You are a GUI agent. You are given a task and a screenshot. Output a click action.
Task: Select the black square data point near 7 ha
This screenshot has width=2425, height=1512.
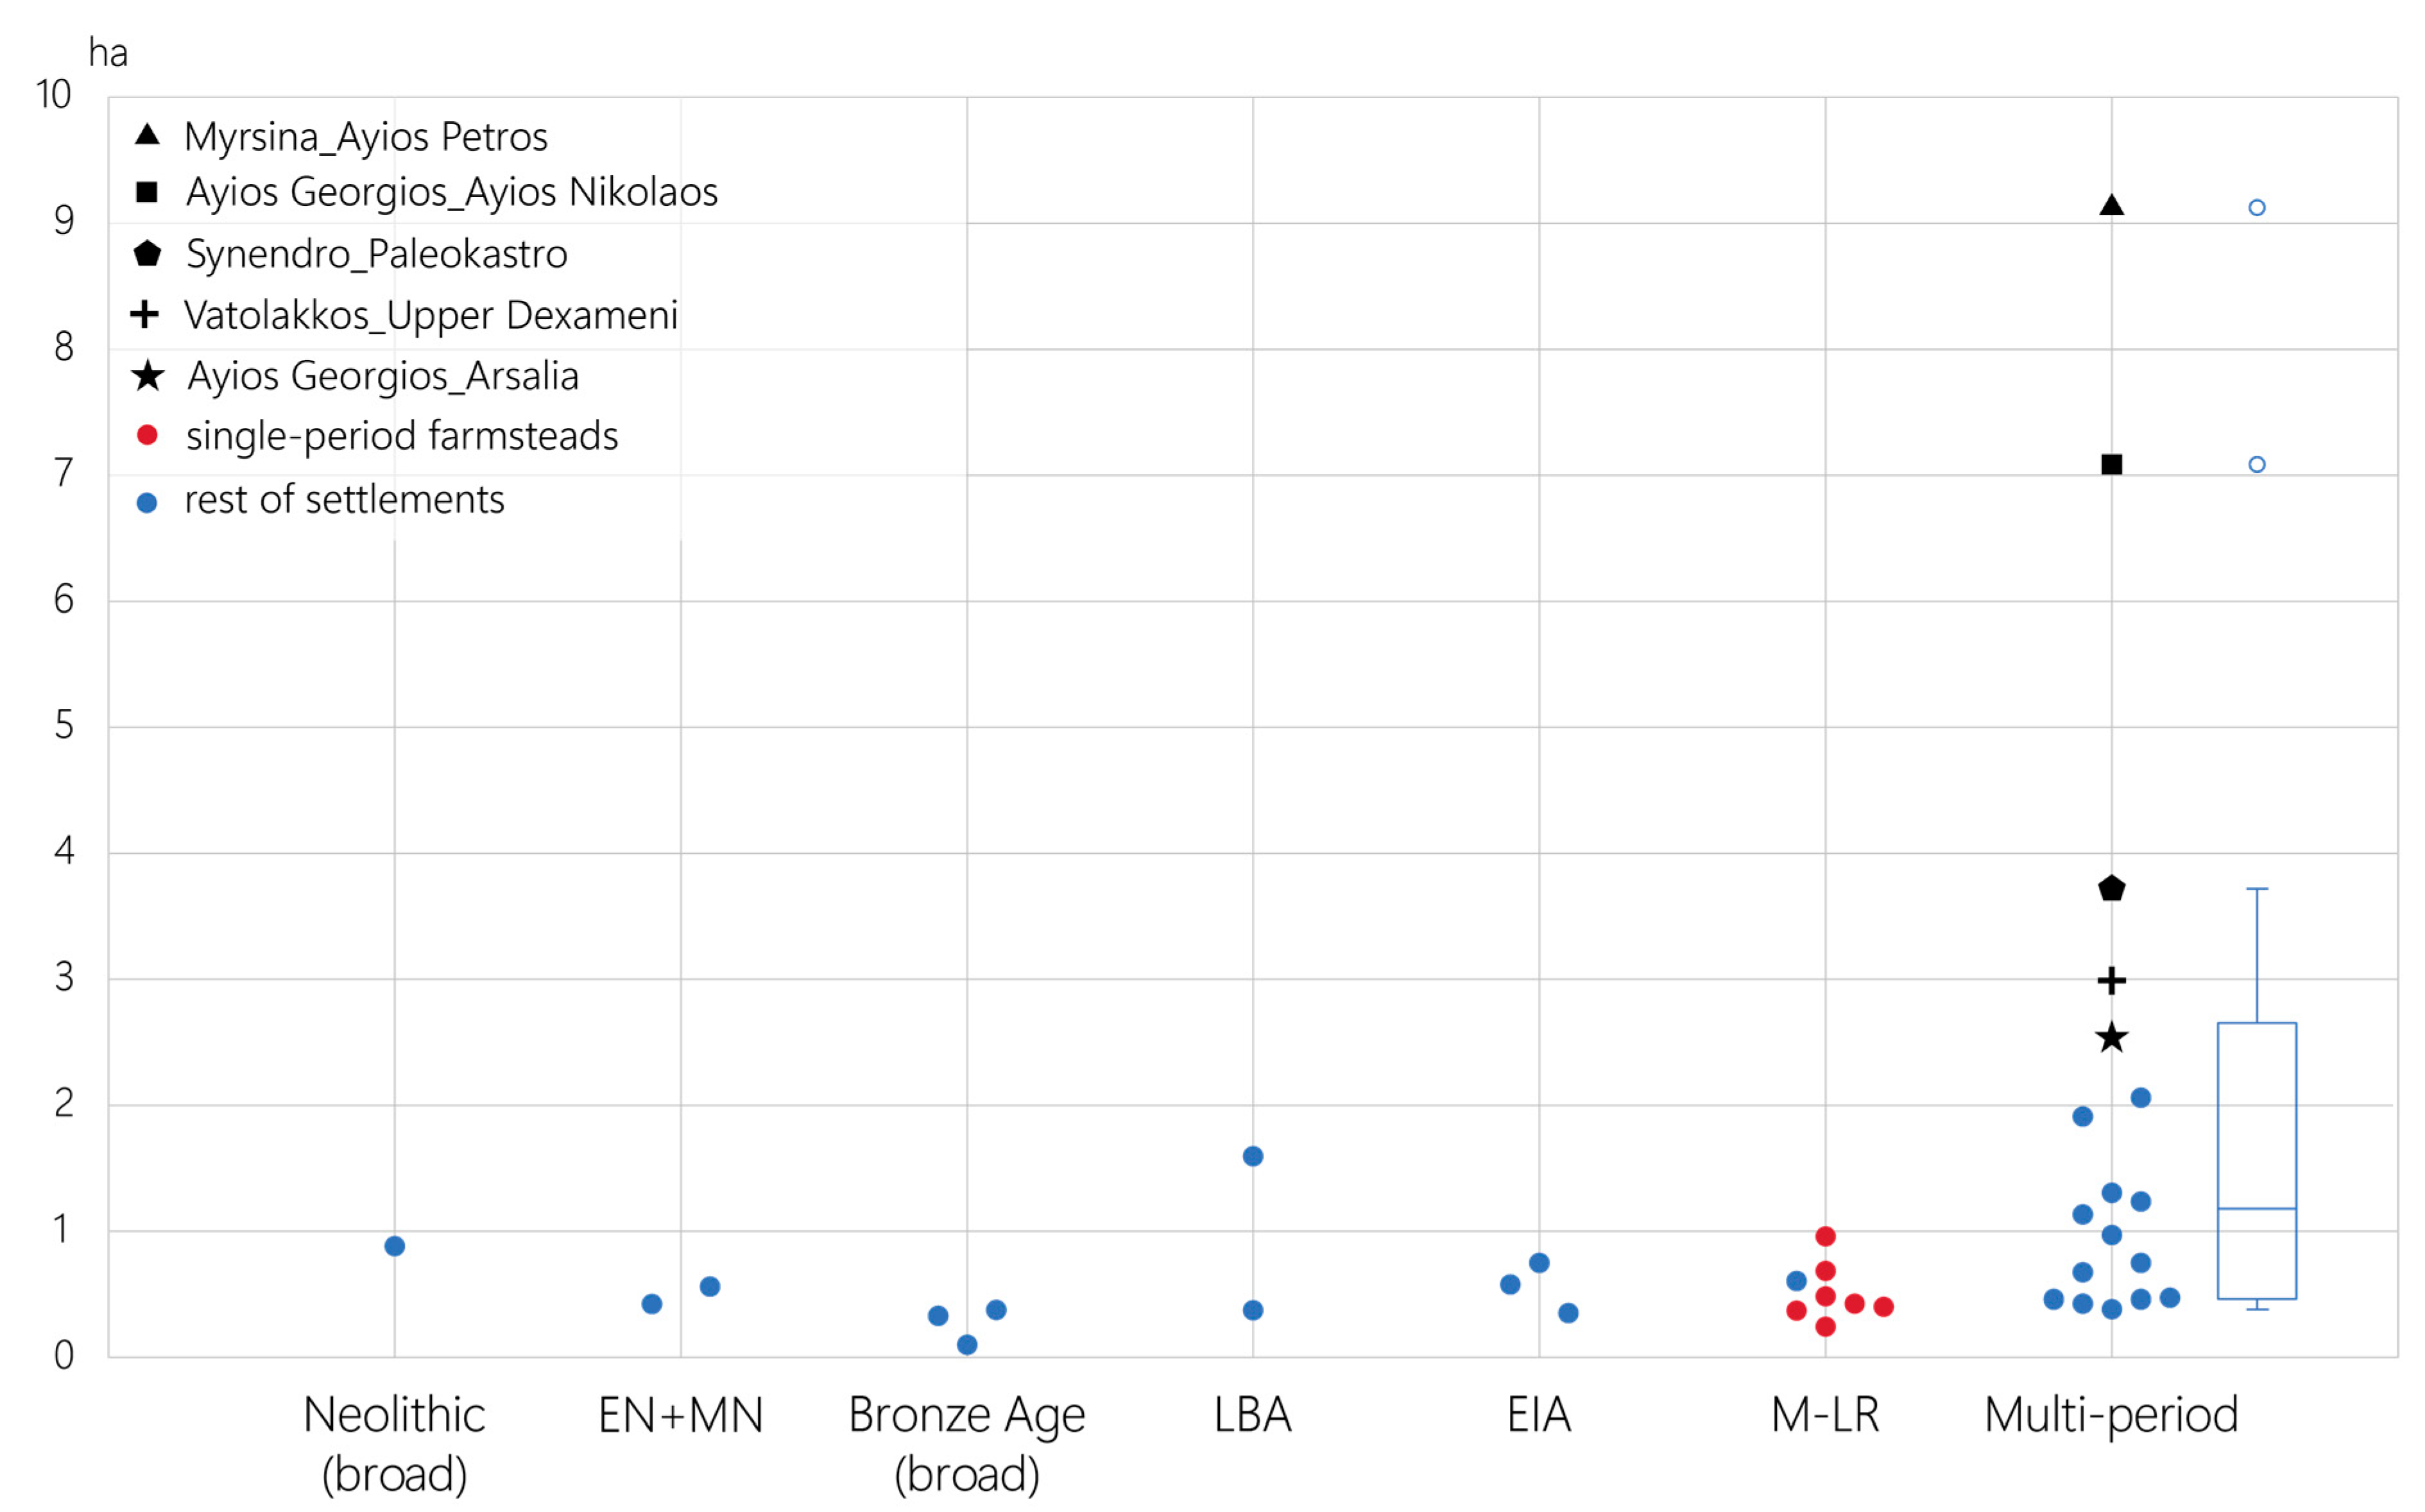click(x=2111, y=464)
